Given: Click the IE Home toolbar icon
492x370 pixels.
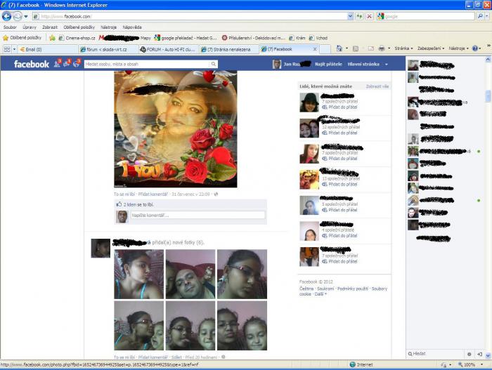Looking at the screenshot, I should click(339, 49).
